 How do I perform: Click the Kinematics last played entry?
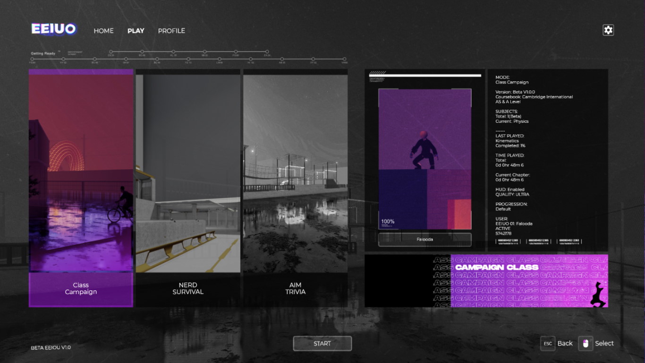[x=507, y=141]
